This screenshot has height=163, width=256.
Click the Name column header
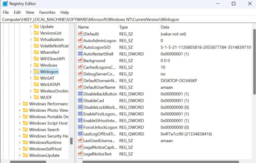point(83,27)
